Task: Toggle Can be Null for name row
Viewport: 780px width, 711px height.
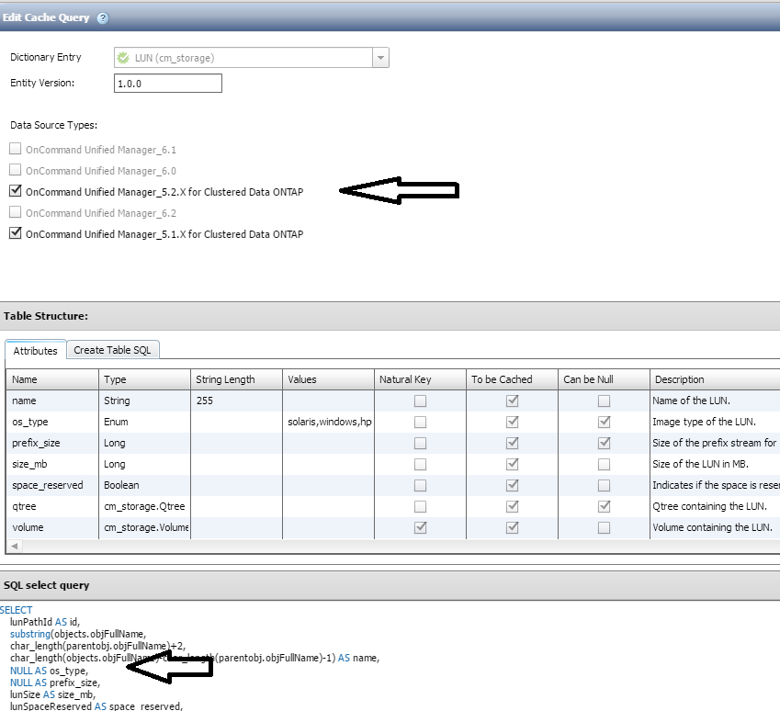Action: pyautogui.click(x=604, y=401)
